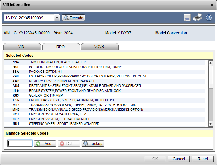The height and width of the screenshot is (165, 217).
Task: Click the Year 2004 value
Action: pyautogui.click(x=68, y=33)
